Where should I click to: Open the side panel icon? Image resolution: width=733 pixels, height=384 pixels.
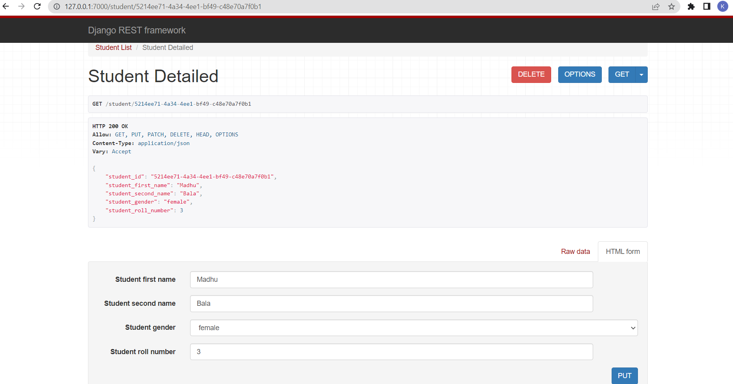point(707,7)
